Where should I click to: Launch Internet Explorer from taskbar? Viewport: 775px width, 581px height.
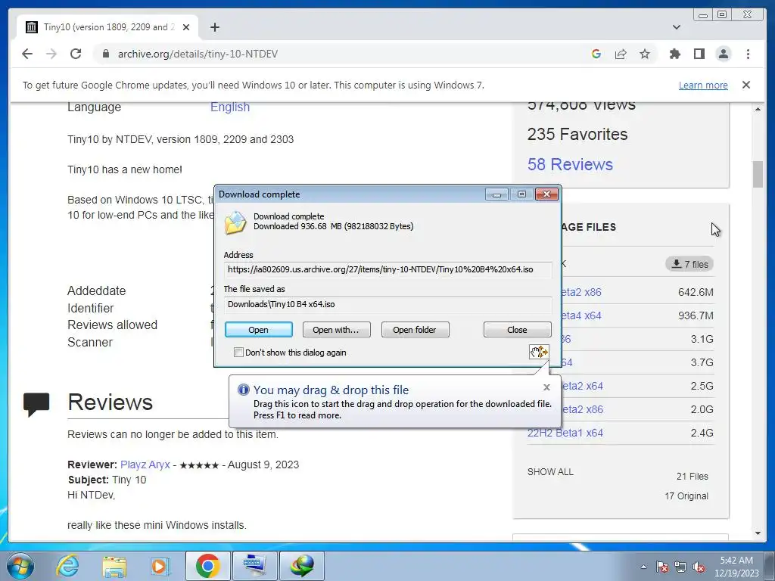67,566
